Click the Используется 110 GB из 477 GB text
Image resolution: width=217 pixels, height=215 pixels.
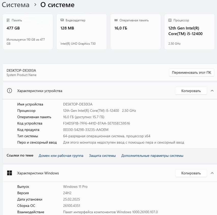(x=26, y=41)
